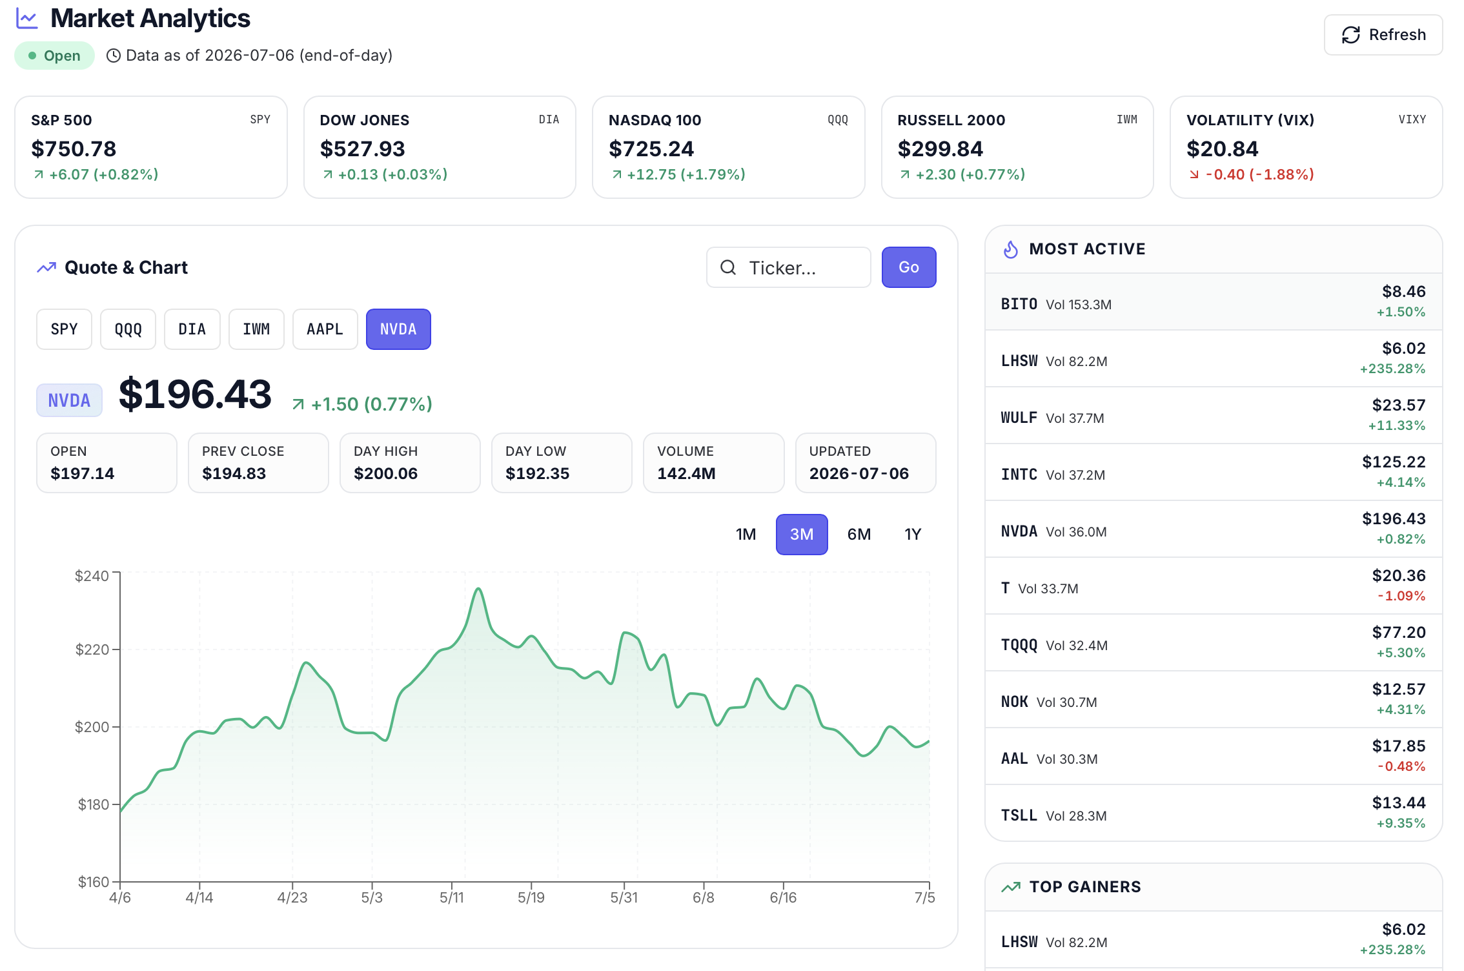The image size is (1464, 971).
Task: Click the OPEN $197.14 stat box
Action: (x=107, y=463)
